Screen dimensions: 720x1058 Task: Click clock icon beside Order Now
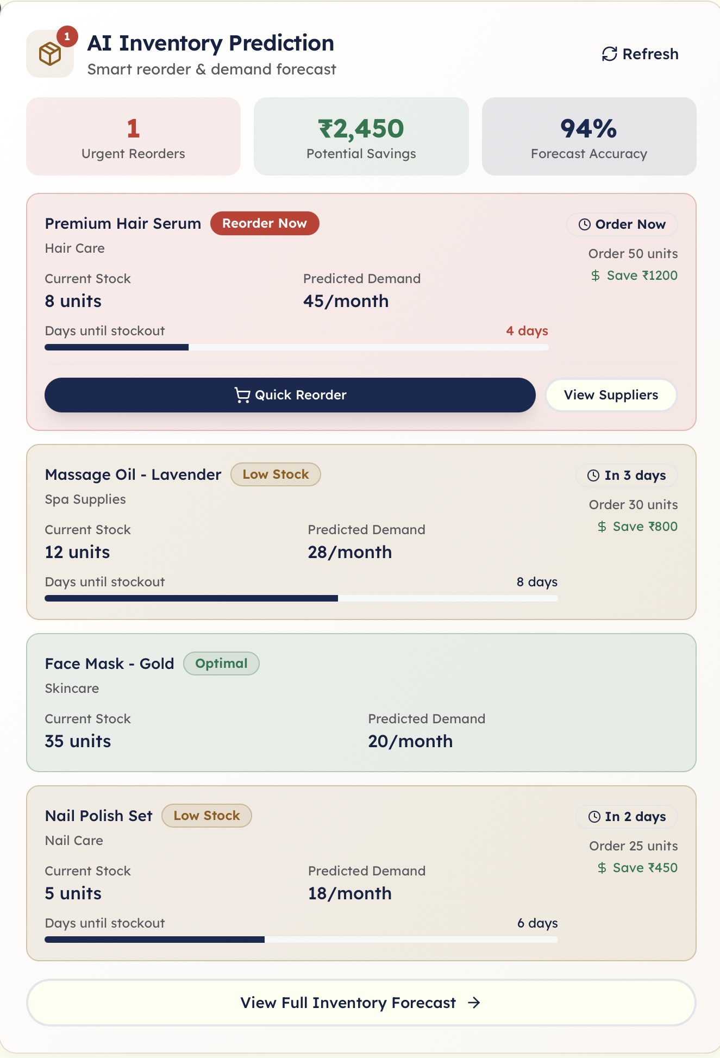coord(585,224)
